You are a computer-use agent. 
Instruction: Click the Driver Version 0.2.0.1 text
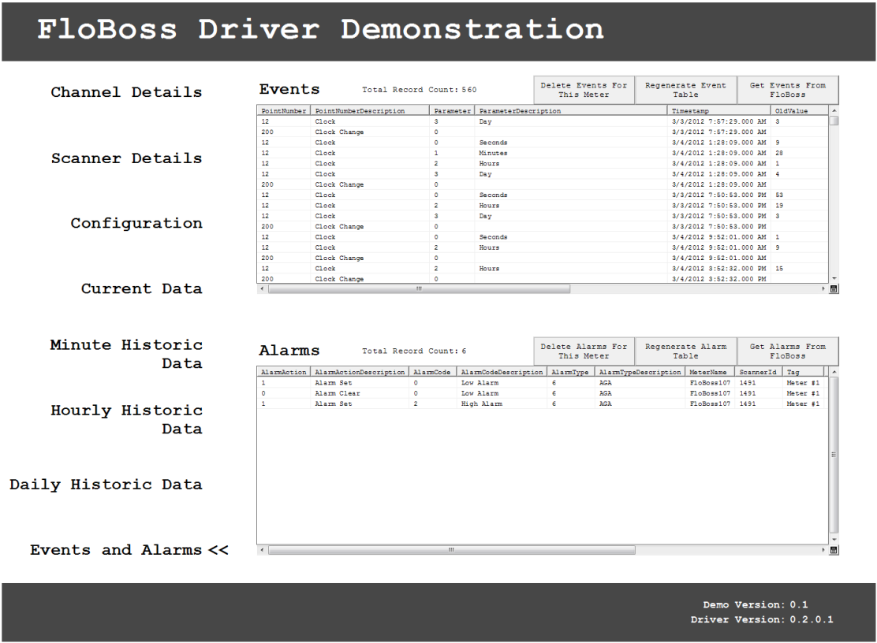click(x=762, y=619)
